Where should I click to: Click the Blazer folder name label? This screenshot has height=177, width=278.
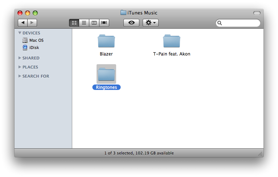coord(106,54)
